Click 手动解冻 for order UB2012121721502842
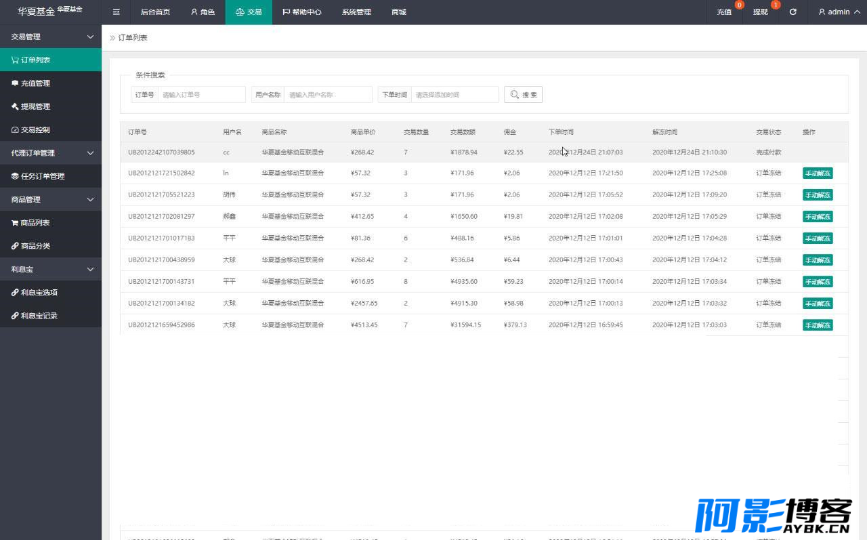The height and width of the screenshot is (540, 867). pos(818,173)
